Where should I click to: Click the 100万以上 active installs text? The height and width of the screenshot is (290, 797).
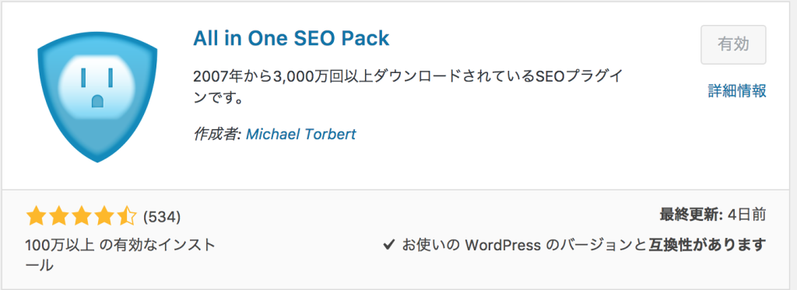click(59, 246)
